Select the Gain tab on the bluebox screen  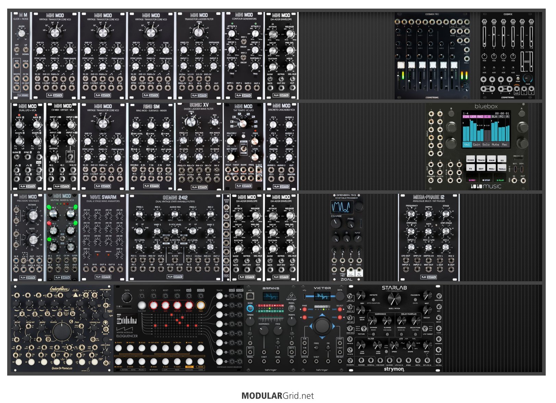(x=476, y=145)
